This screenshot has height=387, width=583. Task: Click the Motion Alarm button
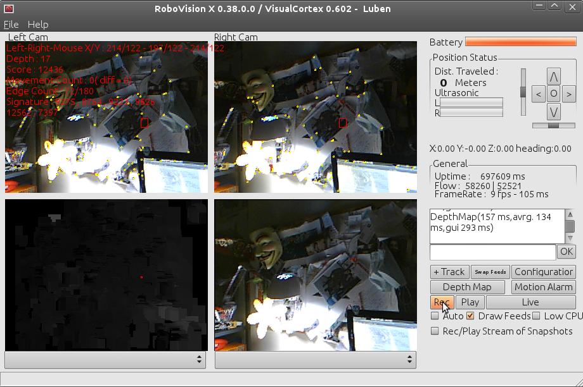(x=544, y=287)
